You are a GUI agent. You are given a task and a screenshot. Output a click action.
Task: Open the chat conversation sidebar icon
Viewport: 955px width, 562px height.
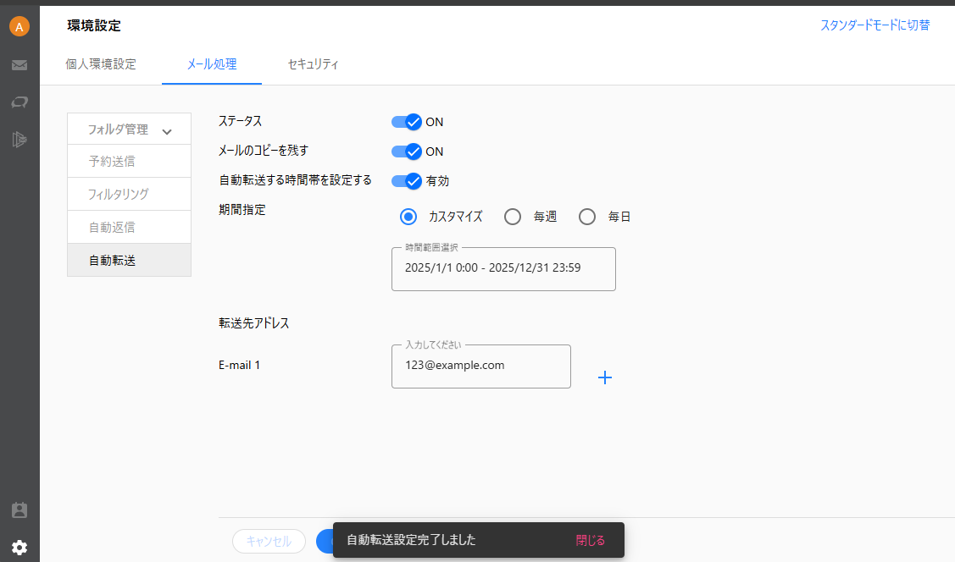tap(19, 102)
